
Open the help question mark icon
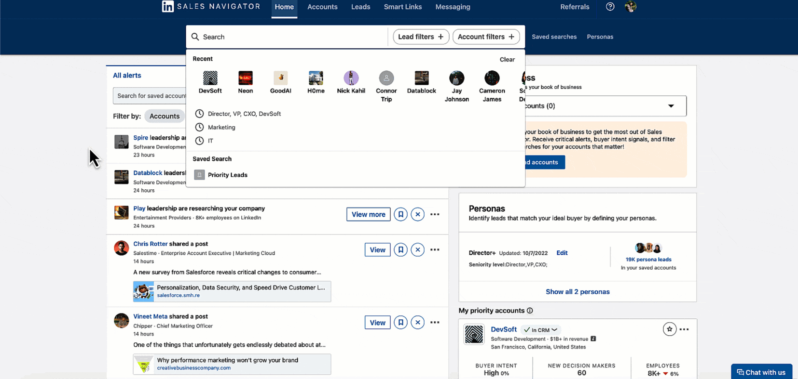[x=610, y=7]
